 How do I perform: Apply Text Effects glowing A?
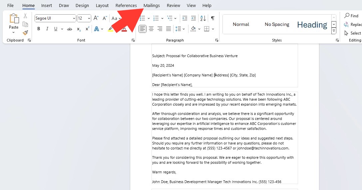click(x=97, y=29)
